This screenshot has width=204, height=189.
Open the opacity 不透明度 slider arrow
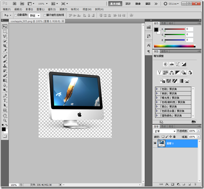click(198, 131)
